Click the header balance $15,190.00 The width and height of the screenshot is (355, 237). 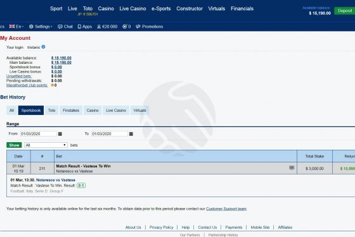click(x=320, y=13)
